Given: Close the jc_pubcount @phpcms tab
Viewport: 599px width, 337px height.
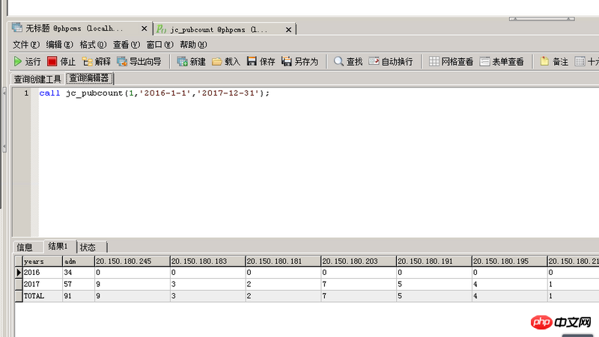Looking at the screenshot, I should [x=288, y=29].
